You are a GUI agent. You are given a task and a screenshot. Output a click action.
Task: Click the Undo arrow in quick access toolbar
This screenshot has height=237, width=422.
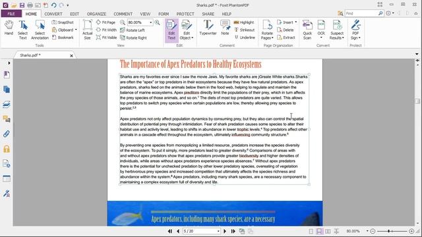click(53, 5)
